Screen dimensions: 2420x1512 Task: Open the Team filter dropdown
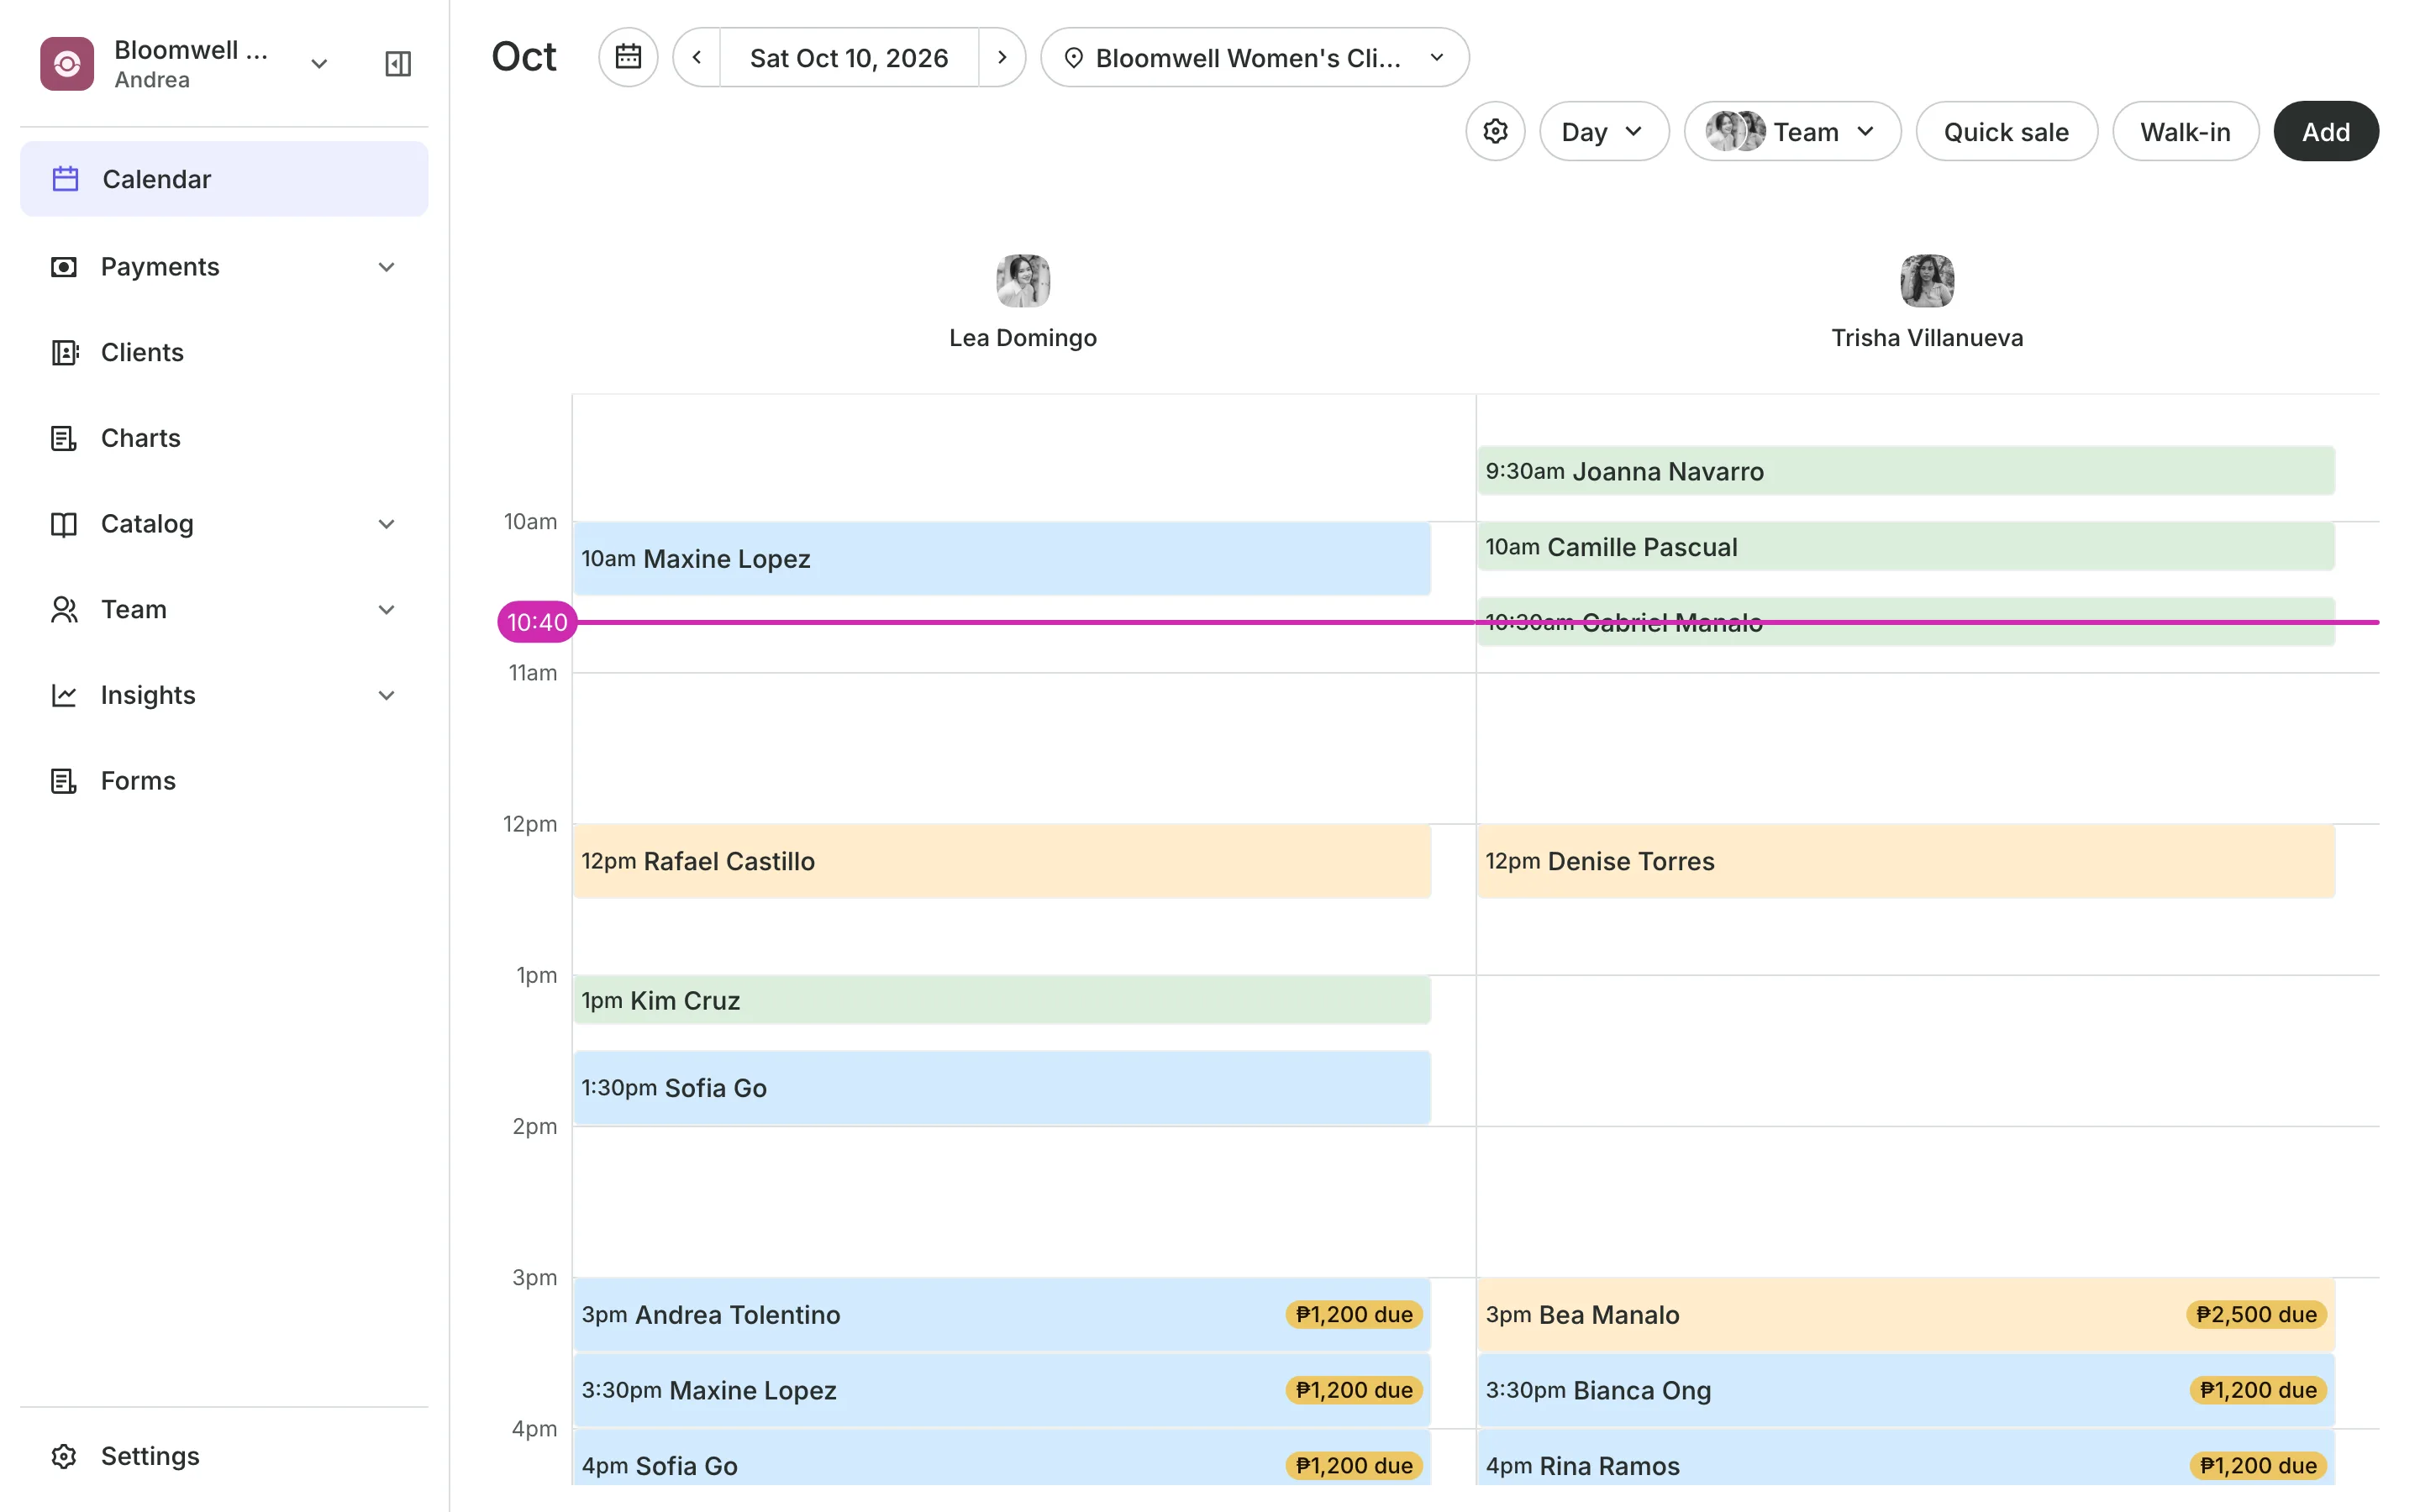[1792, 131]
